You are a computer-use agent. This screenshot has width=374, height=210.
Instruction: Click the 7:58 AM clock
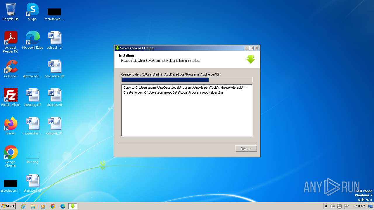tap(359, 206)
